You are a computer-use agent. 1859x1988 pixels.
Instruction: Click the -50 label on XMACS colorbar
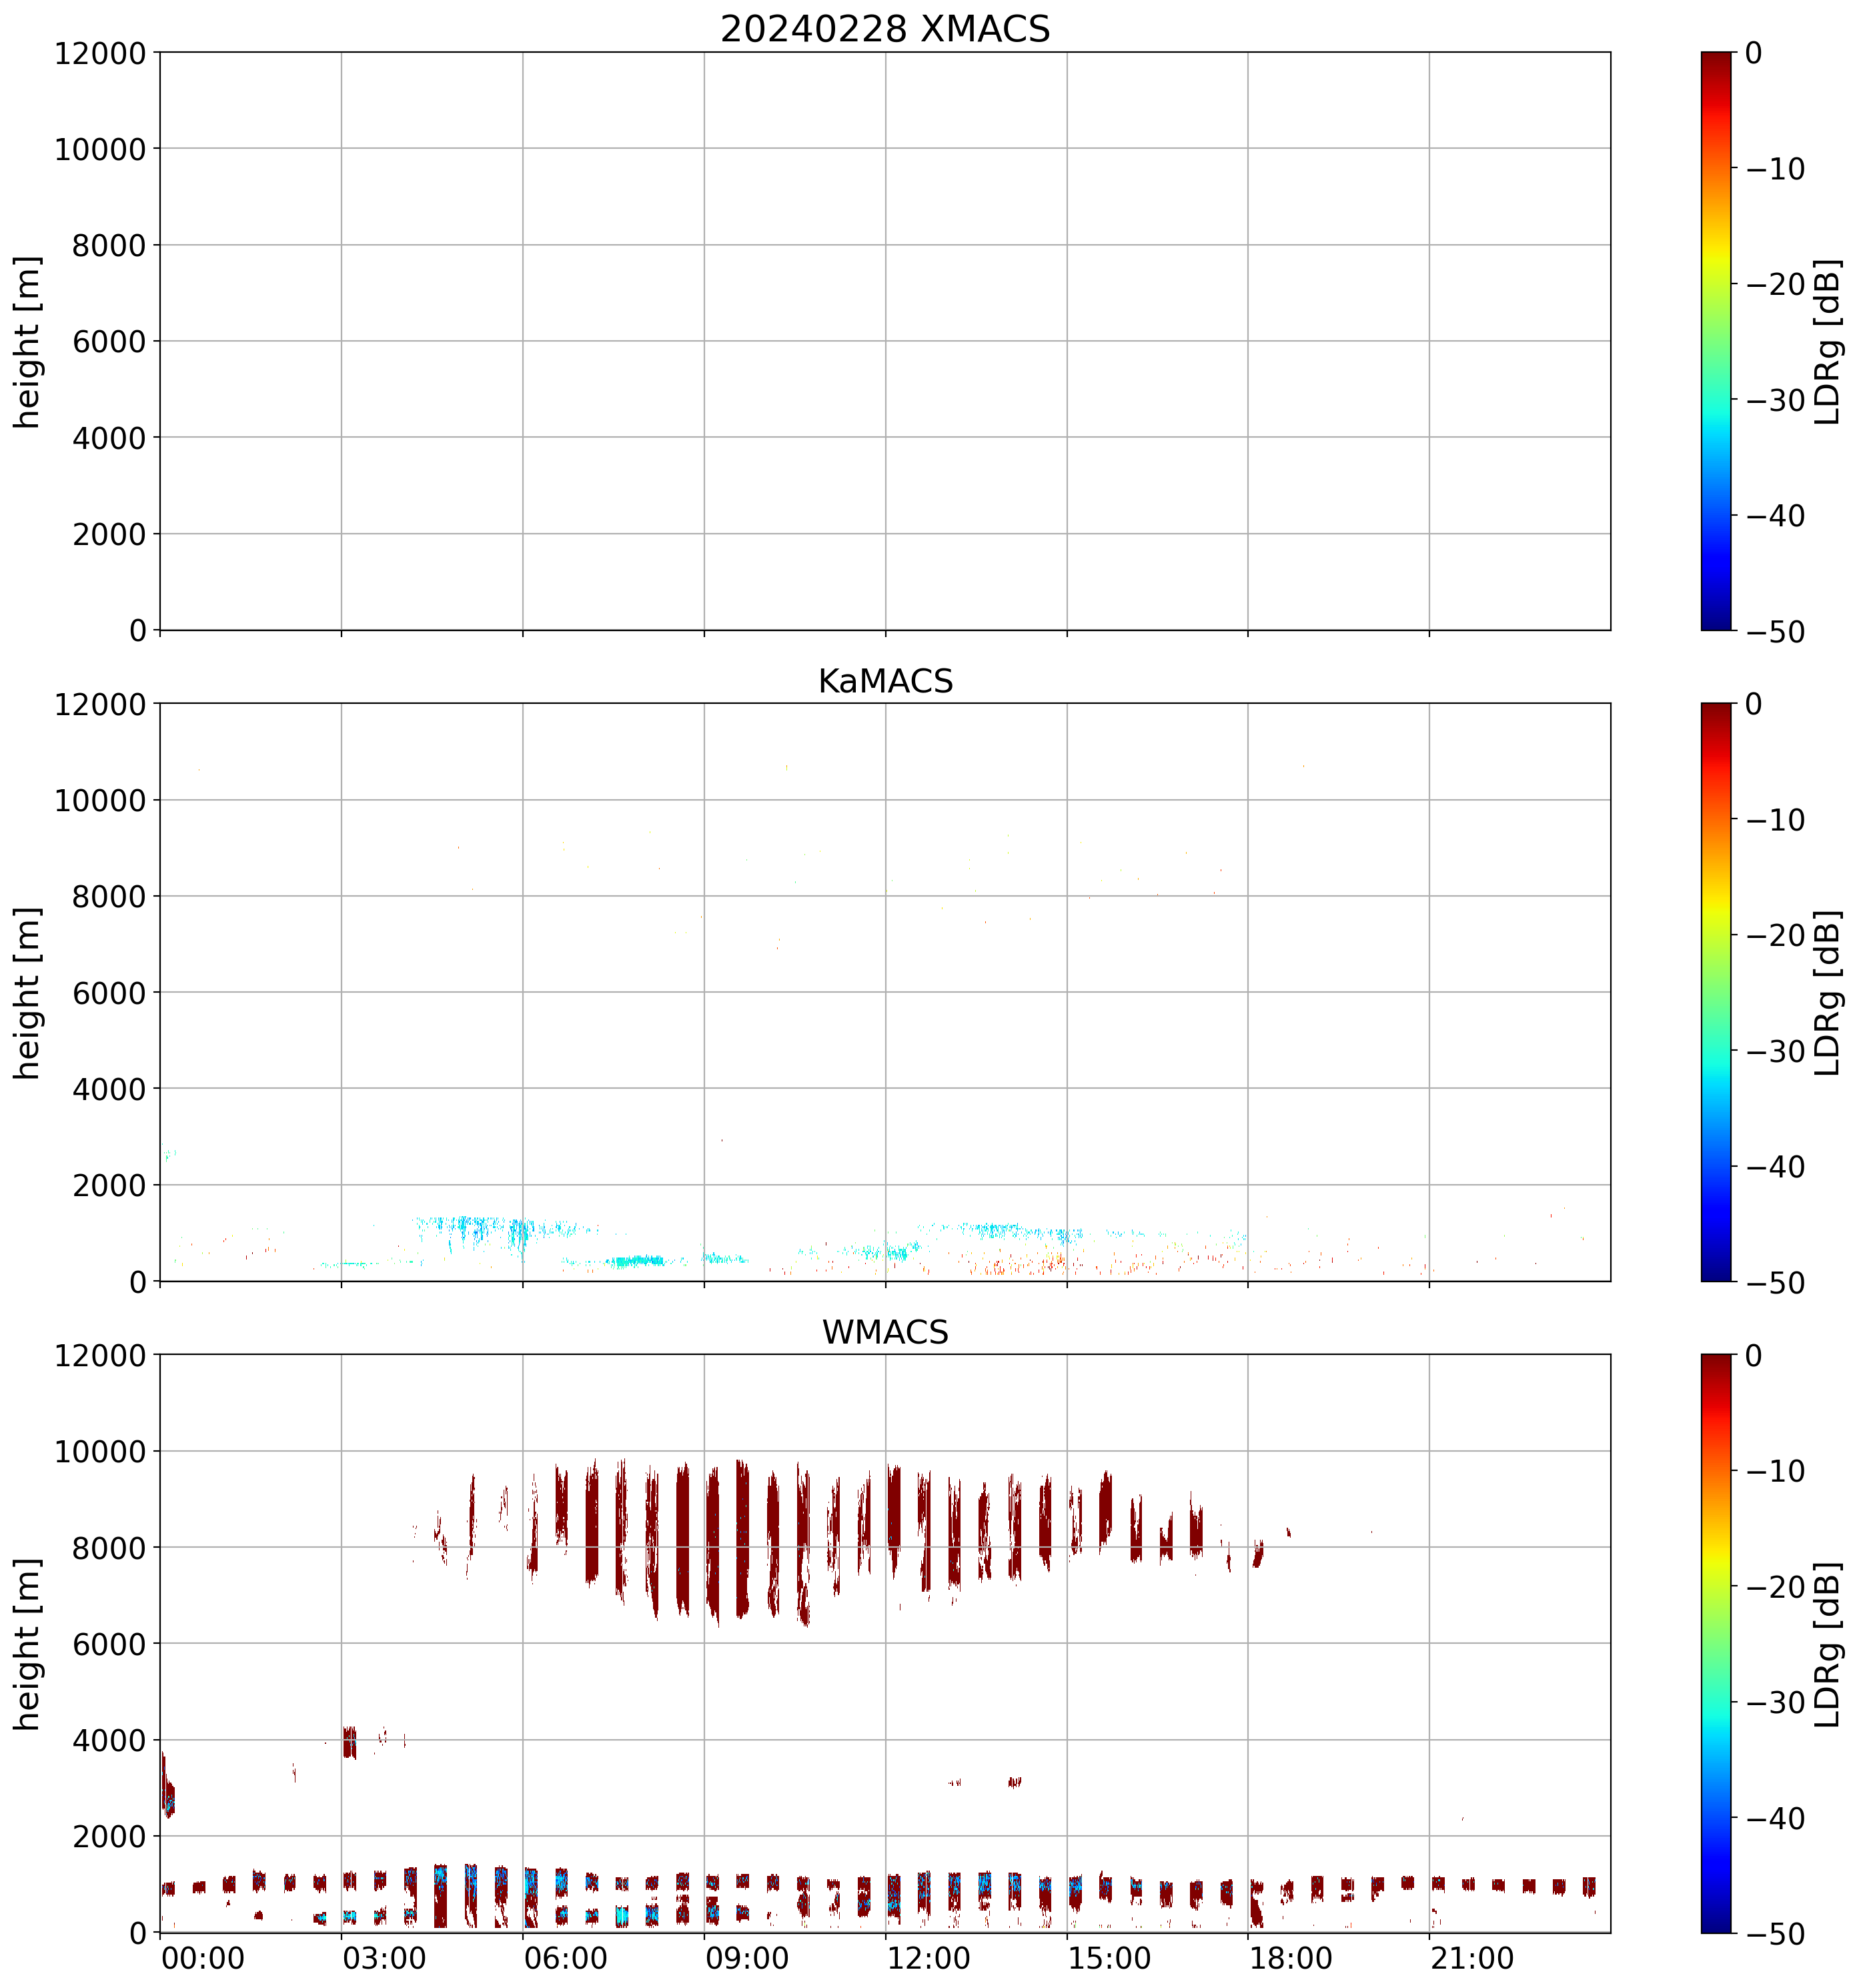(x=1775, y=632)
